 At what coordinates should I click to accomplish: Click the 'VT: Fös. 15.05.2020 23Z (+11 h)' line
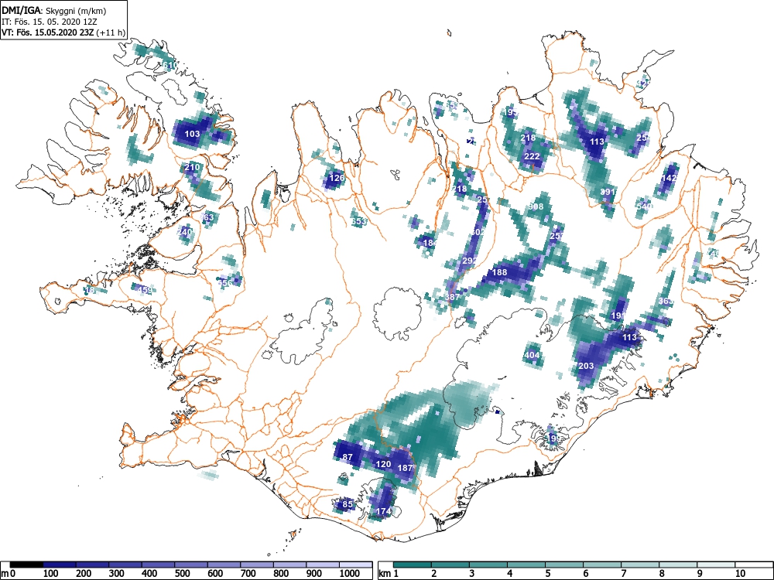[x=63, y=32]
